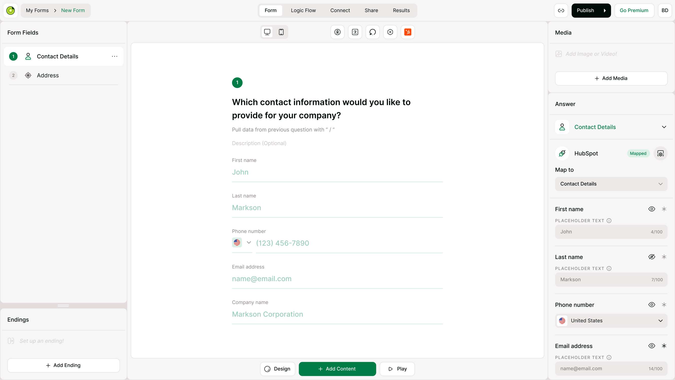
Task: Toggle First name visibility eye
Action: [x=652, y=209]
